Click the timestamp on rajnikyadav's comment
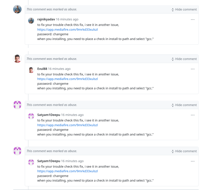The image size is (211, 190). (67, 19)
